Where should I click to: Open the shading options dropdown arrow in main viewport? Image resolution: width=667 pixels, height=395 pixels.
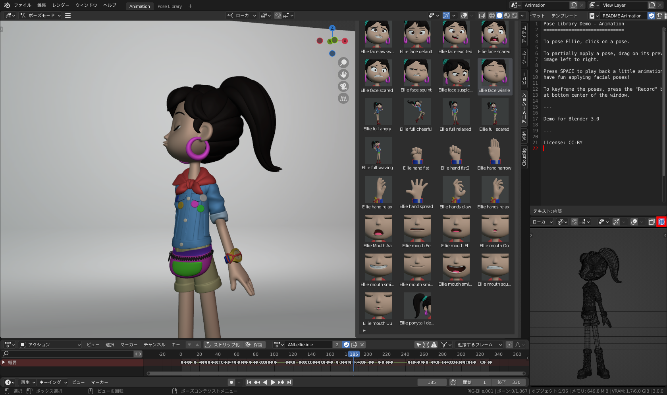click(522, 15)
